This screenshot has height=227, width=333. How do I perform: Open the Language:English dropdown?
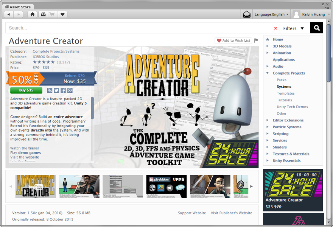(x=271, y=14)
